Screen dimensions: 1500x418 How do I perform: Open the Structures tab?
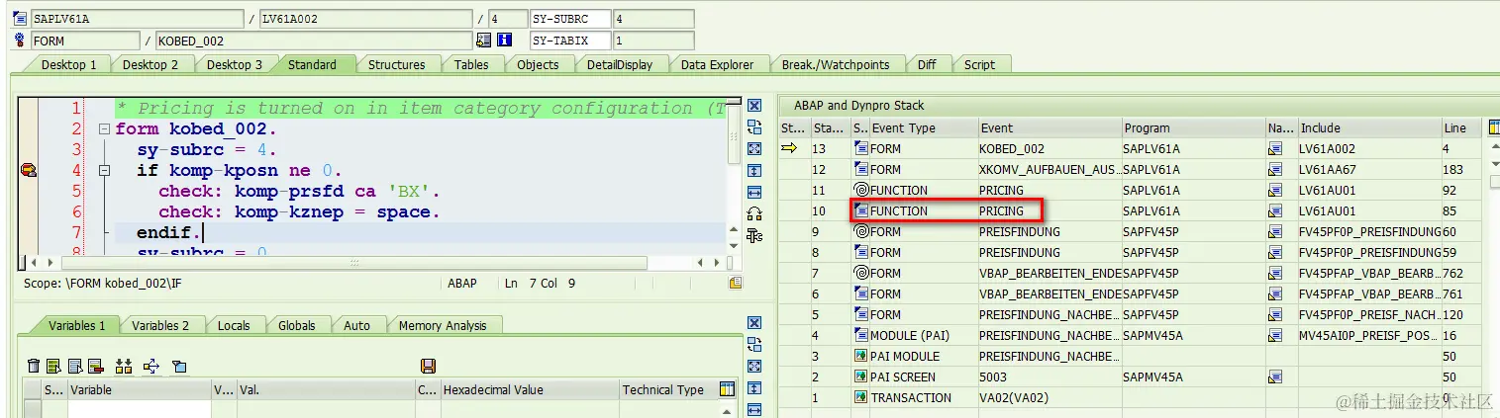(x=396, y=64)
